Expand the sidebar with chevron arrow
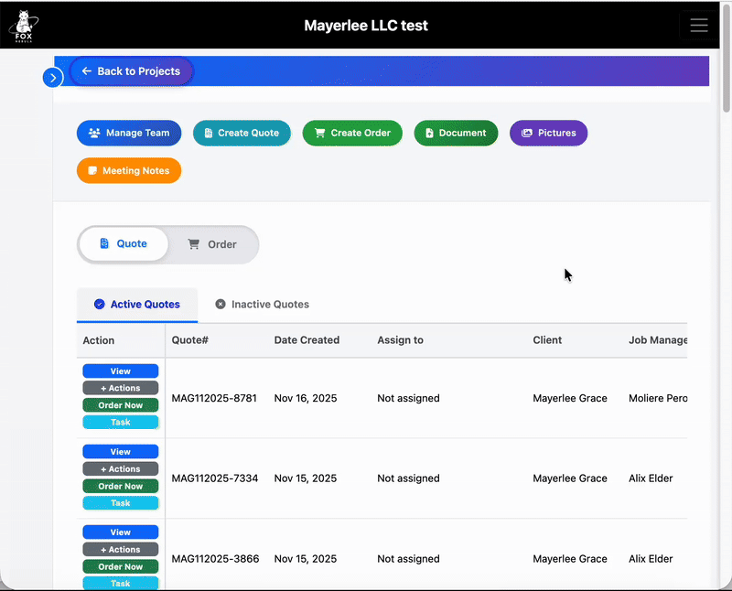This screenshot has height=591, width=732. (x=52, y=78)
